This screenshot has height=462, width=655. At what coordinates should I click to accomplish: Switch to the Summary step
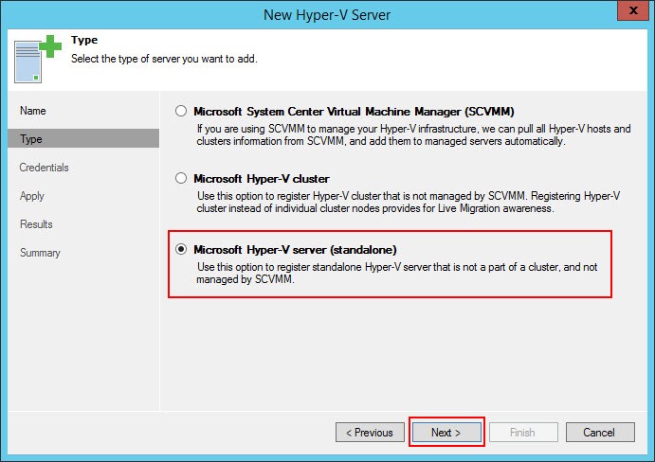point(40,253)
